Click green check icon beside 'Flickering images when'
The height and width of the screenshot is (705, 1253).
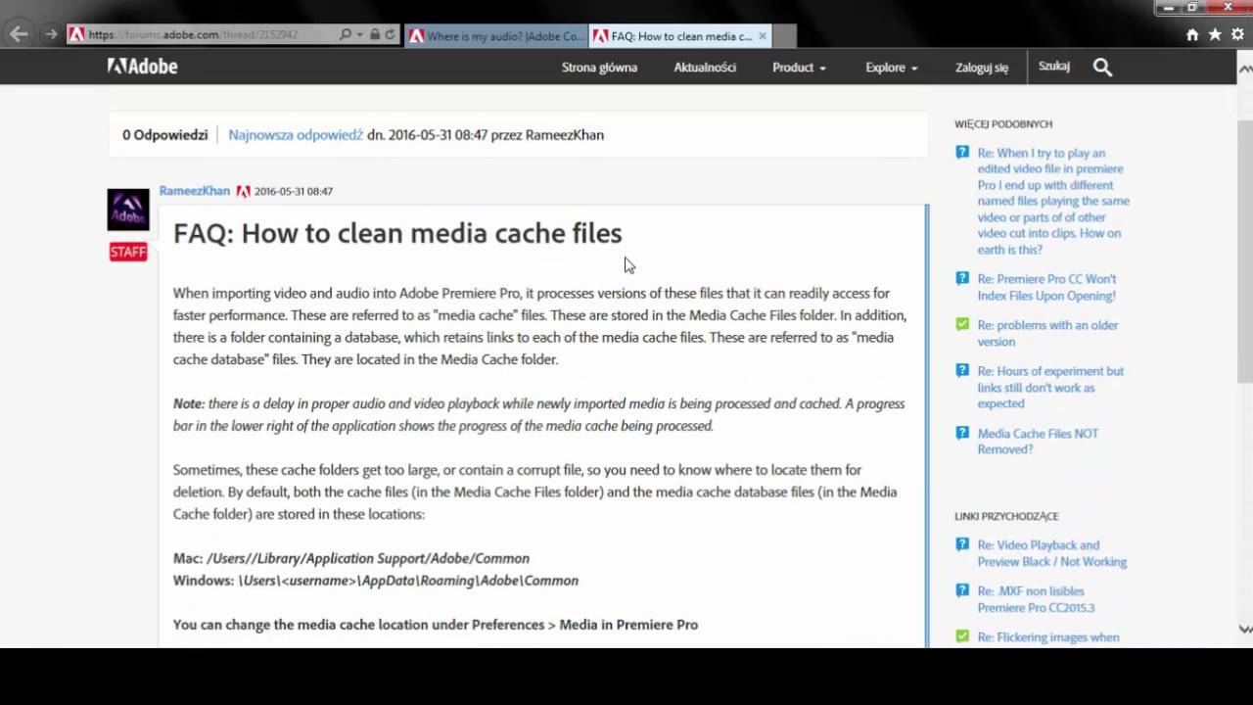point(962,637)
